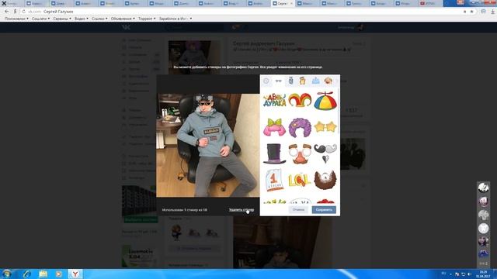This screenshot has width=497, height=279.
Task: Expand the 'Ссылки' bookmarks folder
Action: 99,19
